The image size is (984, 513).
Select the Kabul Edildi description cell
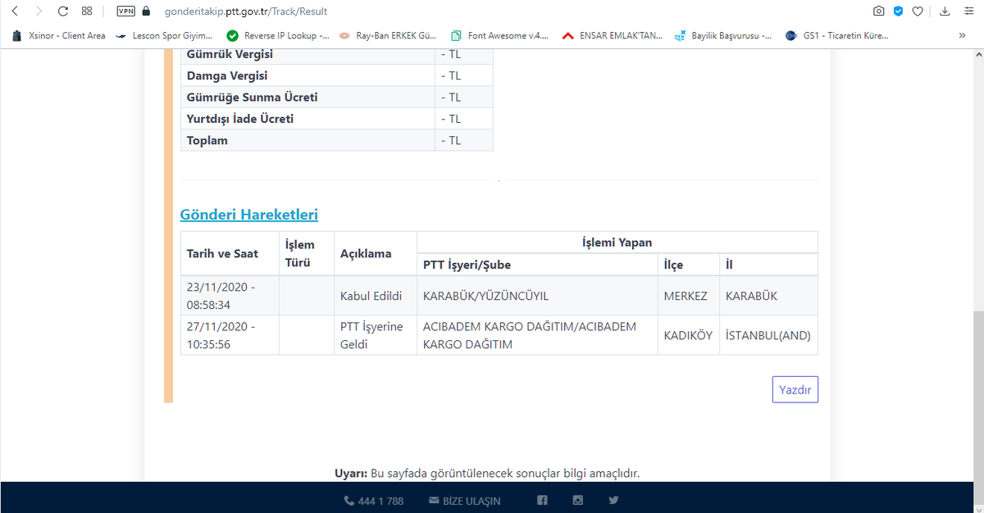point(376,295)
